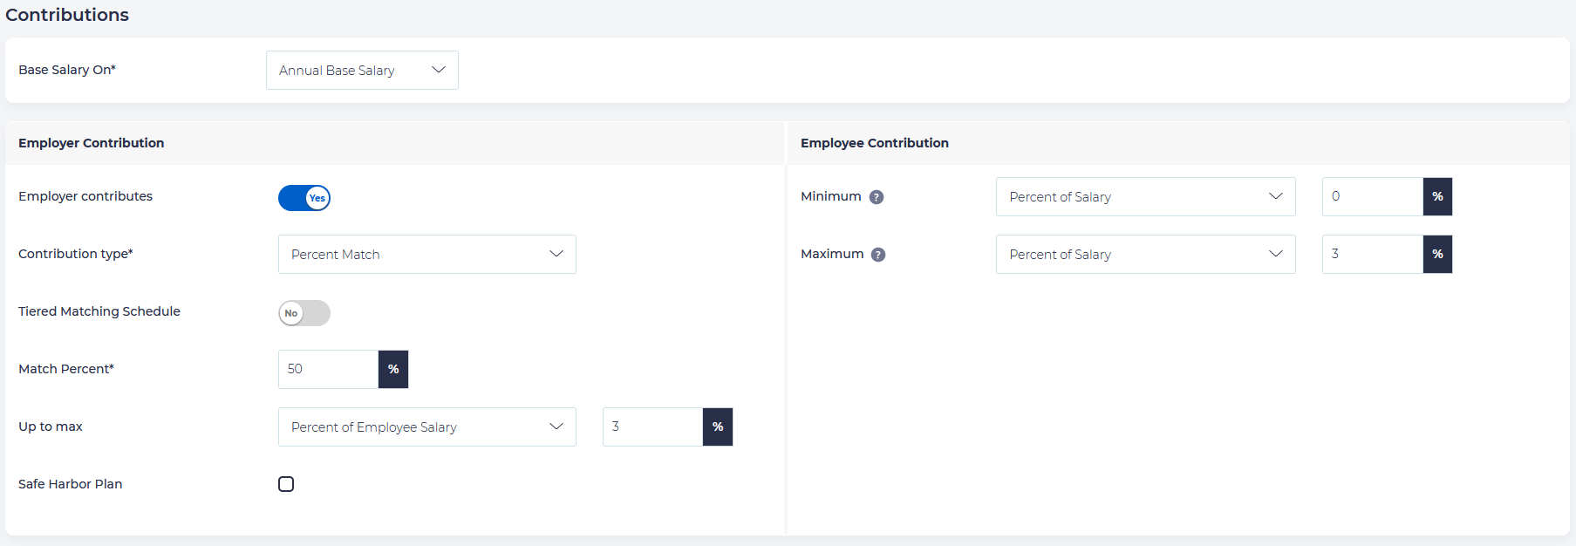Click the Minimum employee contribution value field
The width and height of the screenshot is (1576, 546).
click(1372, 196)
